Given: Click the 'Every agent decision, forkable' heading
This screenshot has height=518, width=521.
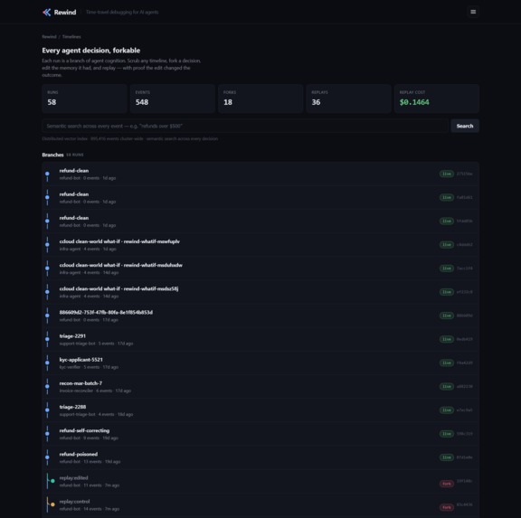Looking at the screenshot, I should (x=91, y=51).
